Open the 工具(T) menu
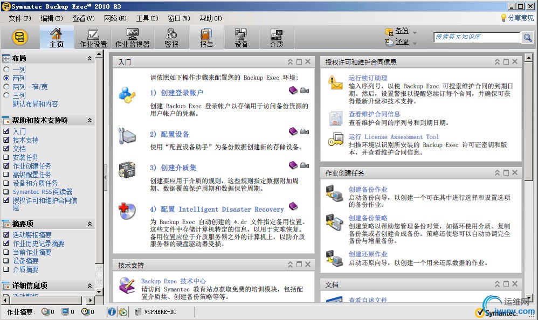Screen dimensions: 538x320 [x=147, y=18]
